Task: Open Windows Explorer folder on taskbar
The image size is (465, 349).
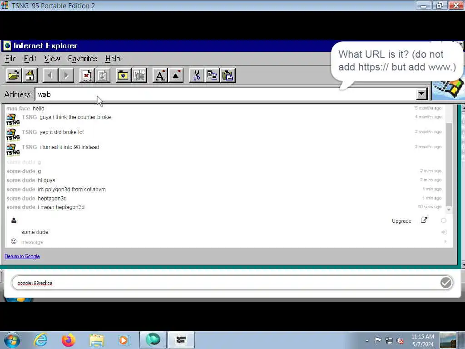Action: click(x=97, y=340)
